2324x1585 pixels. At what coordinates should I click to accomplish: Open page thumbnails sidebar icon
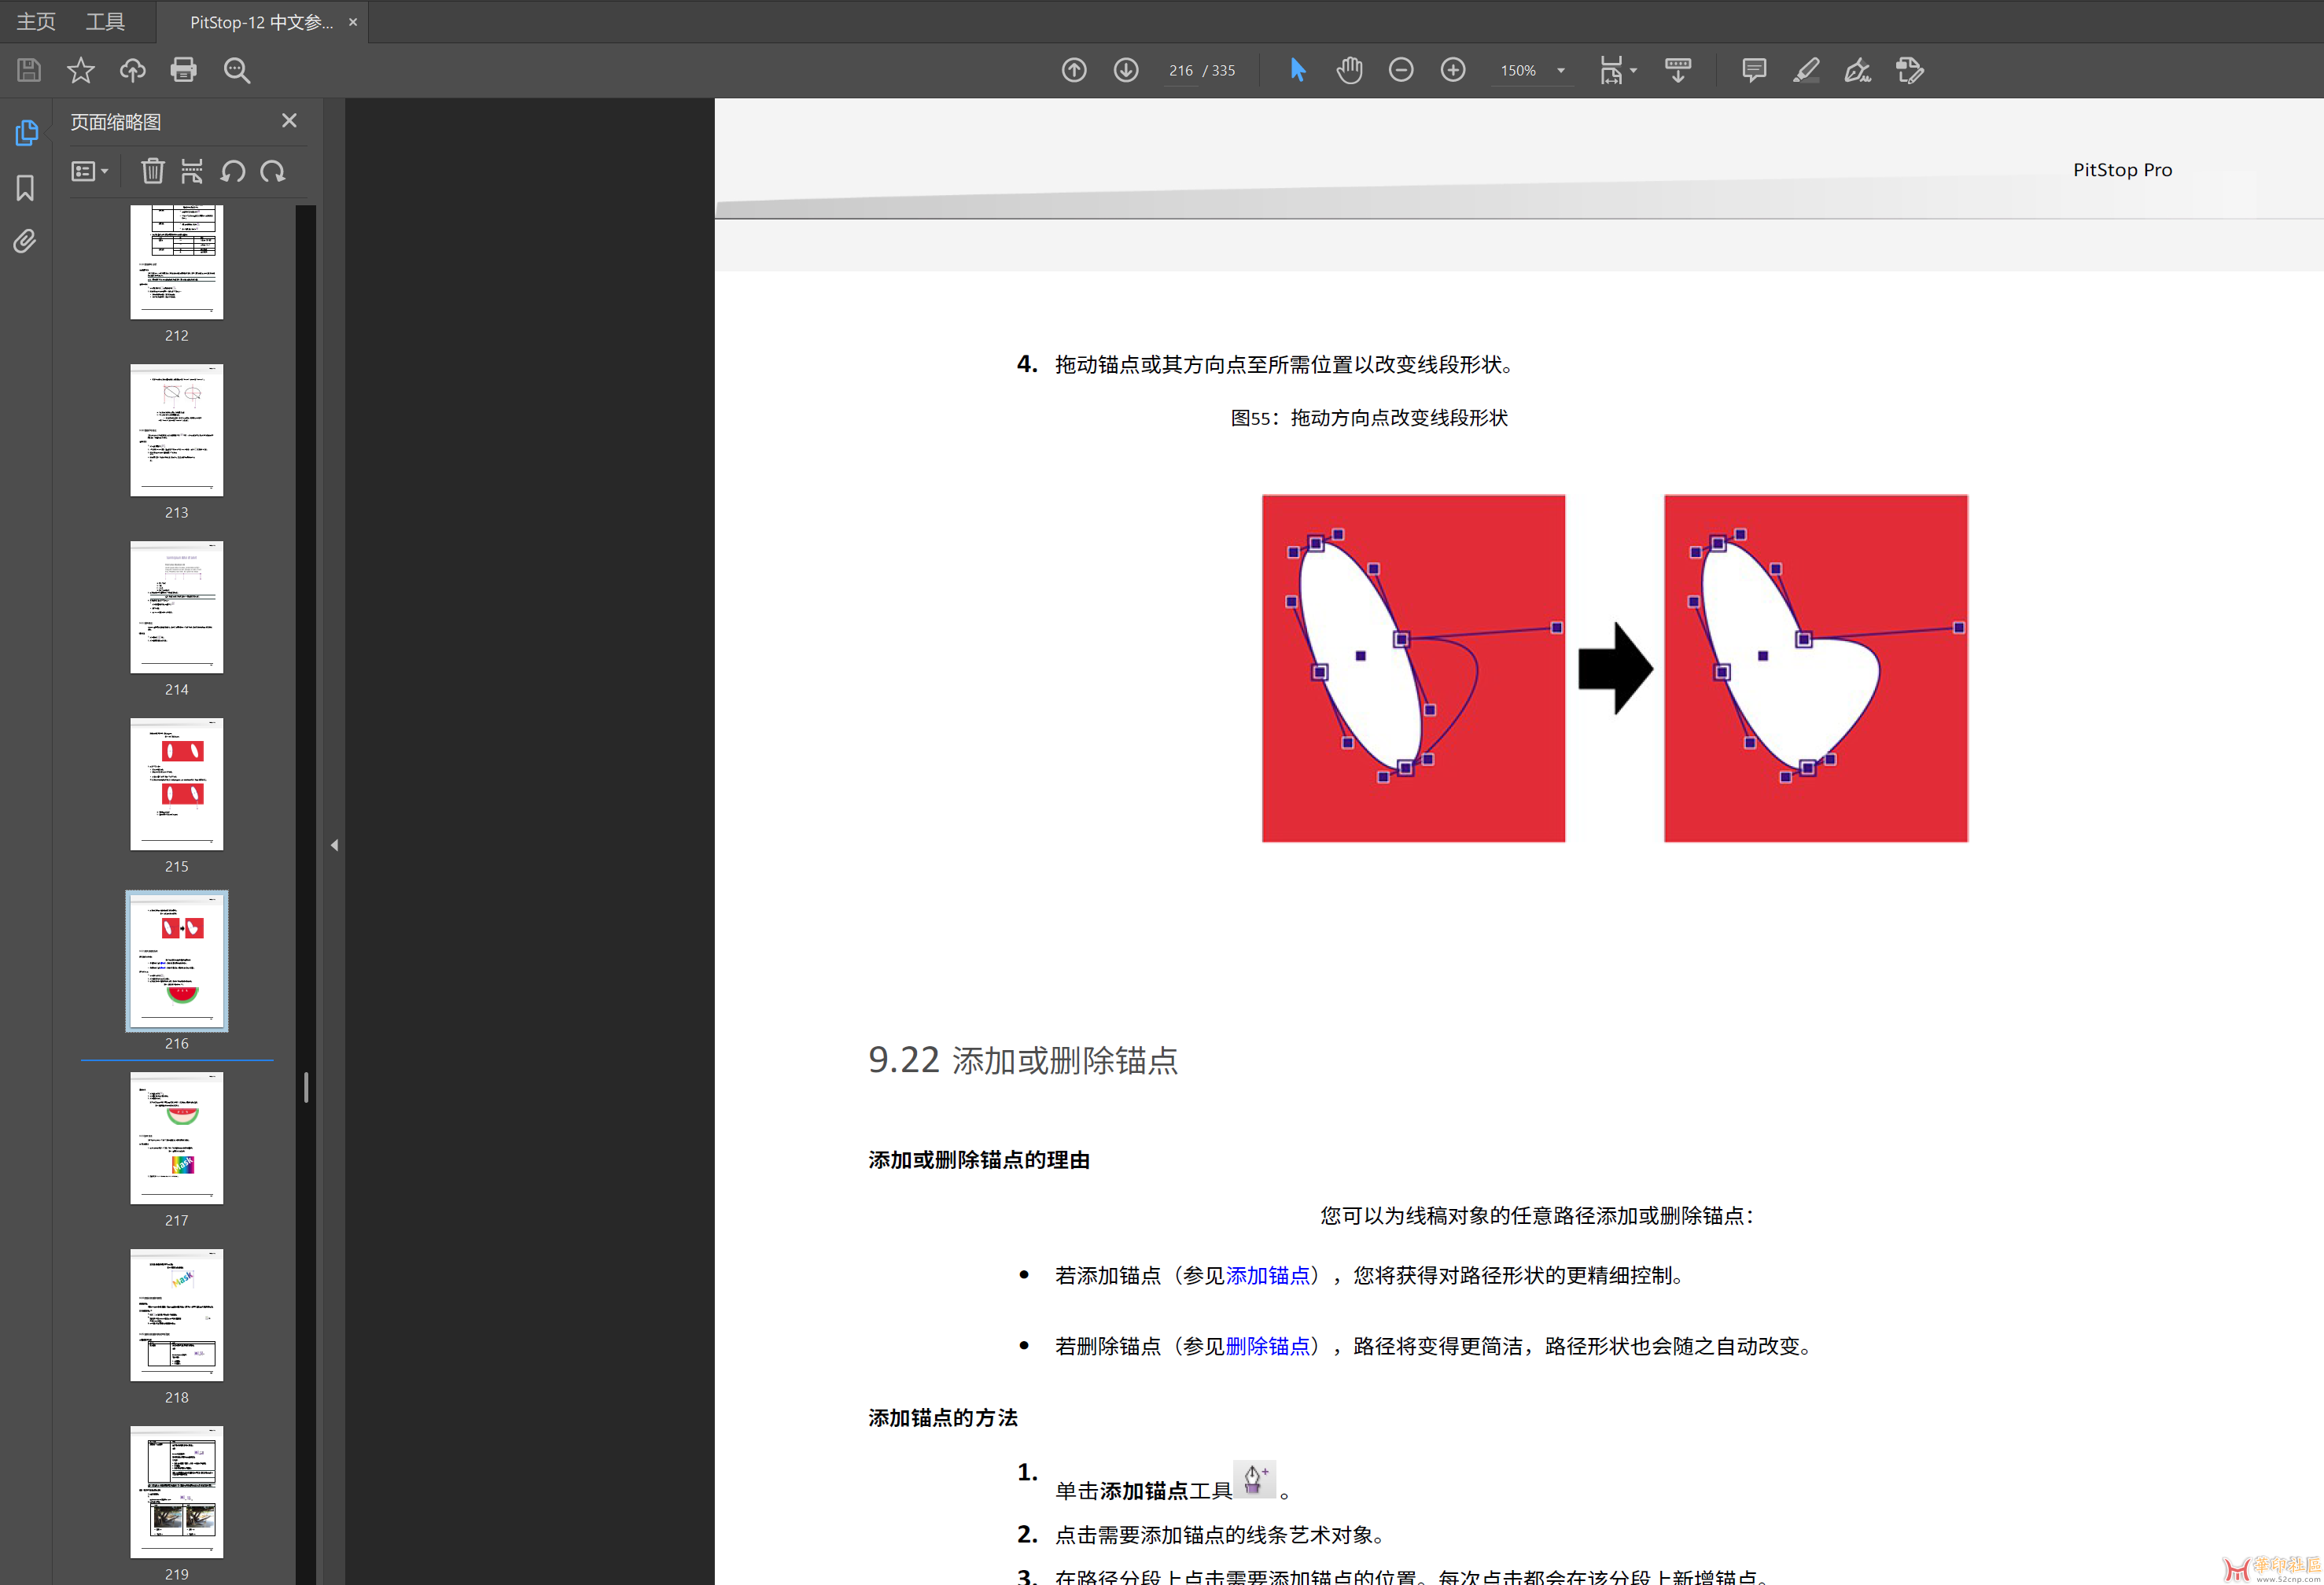(x=26, y=133)
